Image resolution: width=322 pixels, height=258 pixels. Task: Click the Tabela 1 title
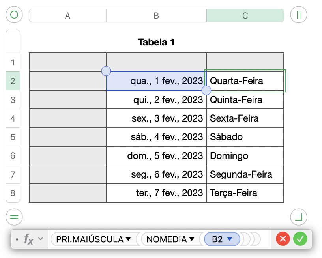[x=156, y=42]
